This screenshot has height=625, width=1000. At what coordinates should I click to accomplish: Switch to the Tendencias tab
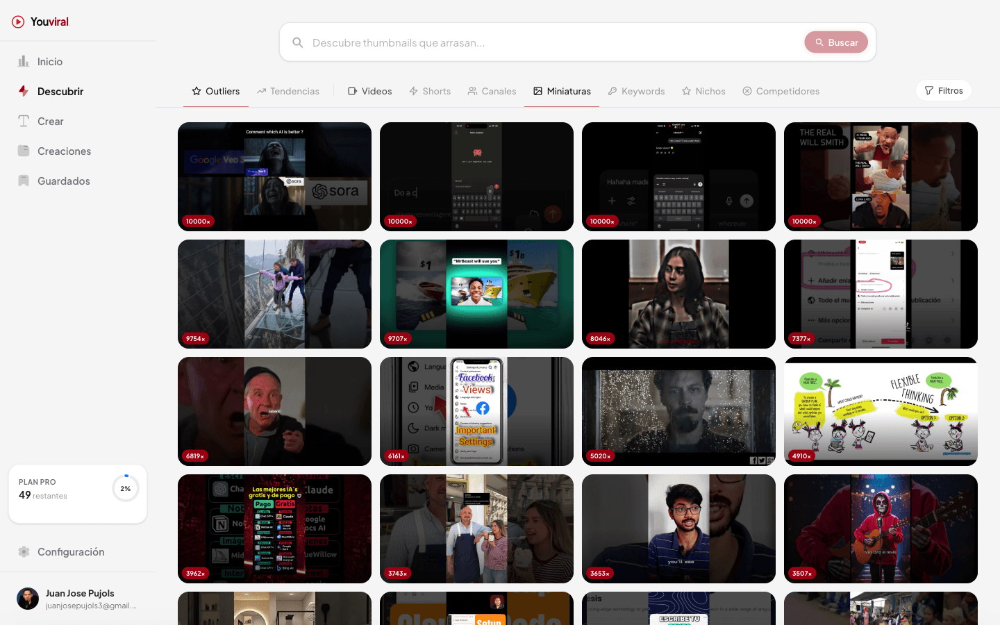[288, 91]
